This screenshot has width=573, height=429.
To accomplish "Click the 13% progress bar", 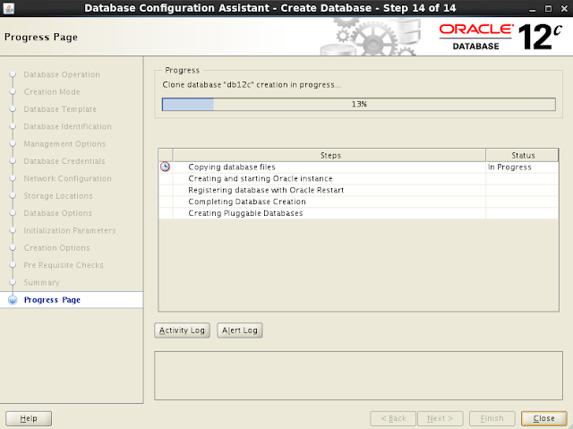I will point(359,104).
